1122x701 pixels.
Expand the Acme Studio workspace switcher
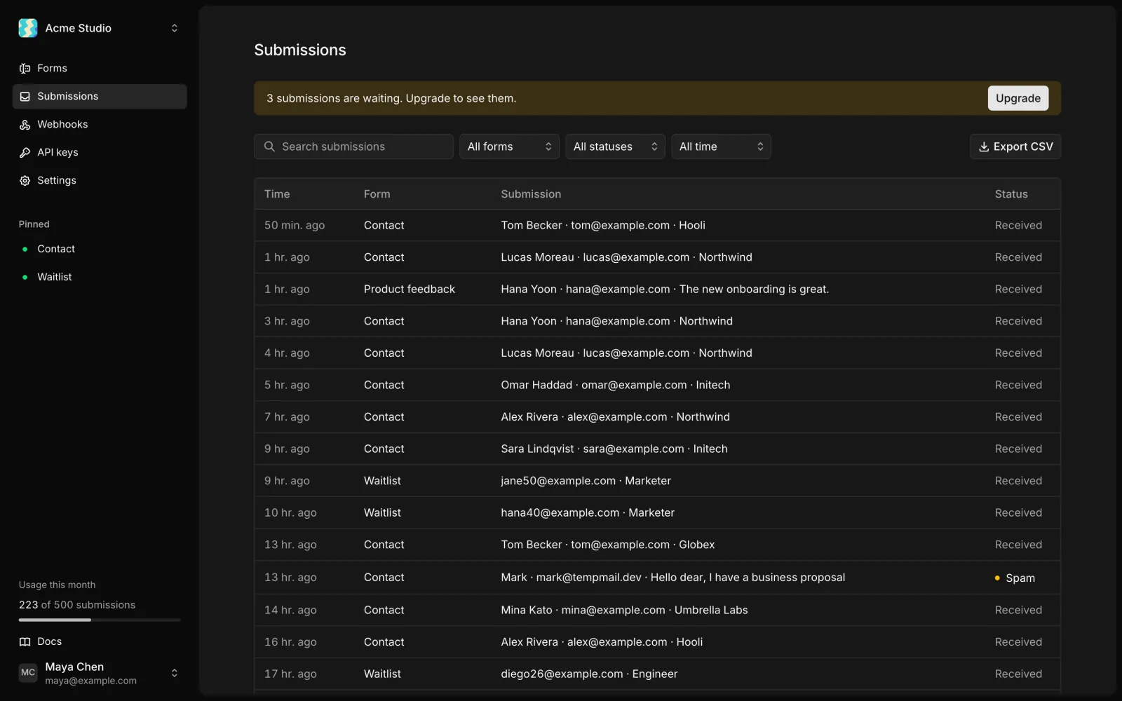coord(175,28)
